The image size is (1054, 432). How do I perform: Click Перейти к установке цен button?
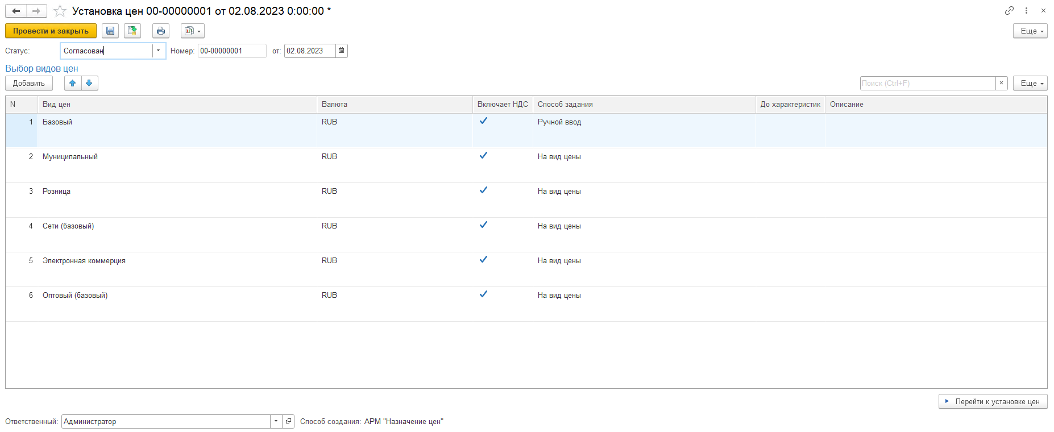[x=993, y=401]
